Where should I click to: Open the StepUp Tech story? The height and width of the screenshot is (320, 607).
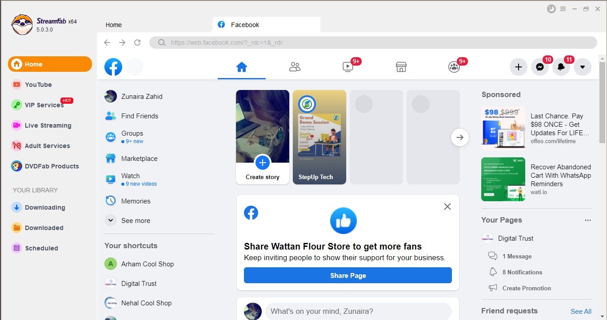click(x=319, y=137)
